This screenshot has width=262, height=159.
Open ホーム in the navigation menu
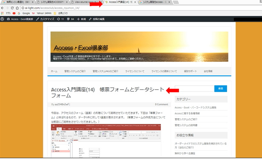[54, 71]
